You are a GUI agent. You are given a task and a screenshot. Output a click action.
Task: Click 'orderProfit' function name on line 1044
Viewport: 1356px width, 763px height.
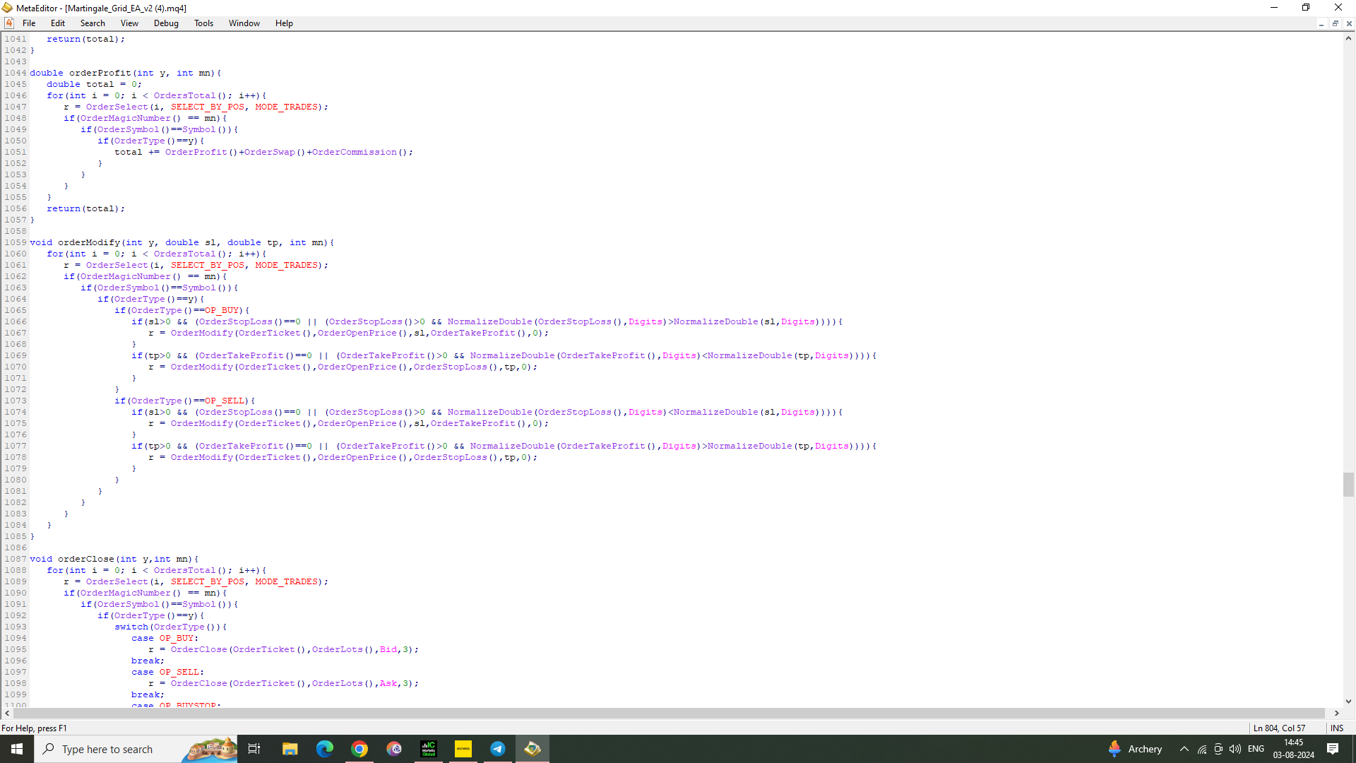click(100, 73)
